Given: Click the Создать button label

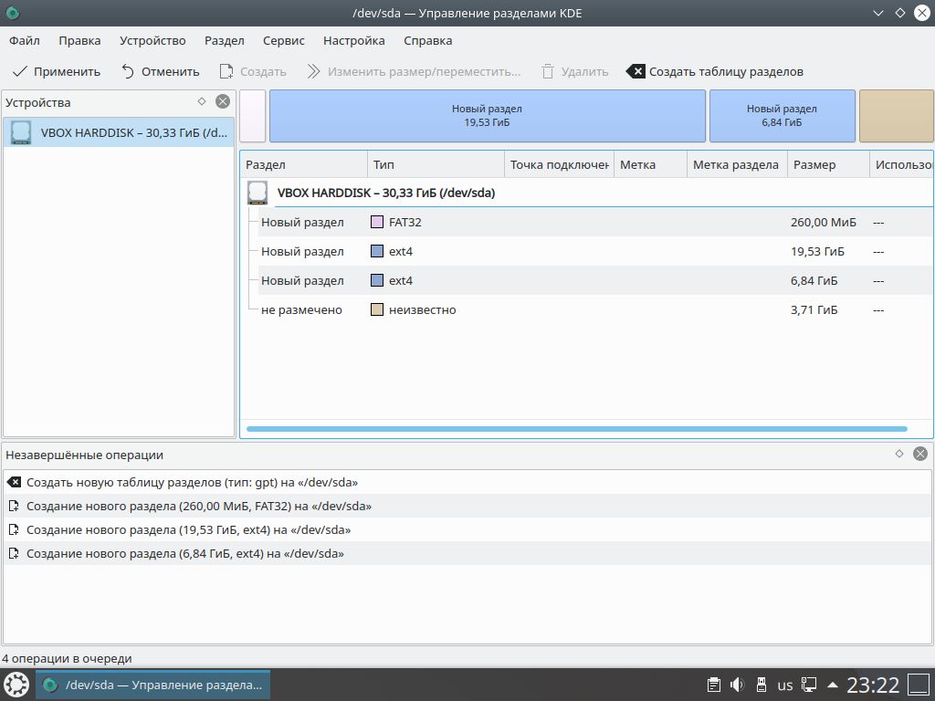Looking at the screenshot, I should [x=263, y=71].
